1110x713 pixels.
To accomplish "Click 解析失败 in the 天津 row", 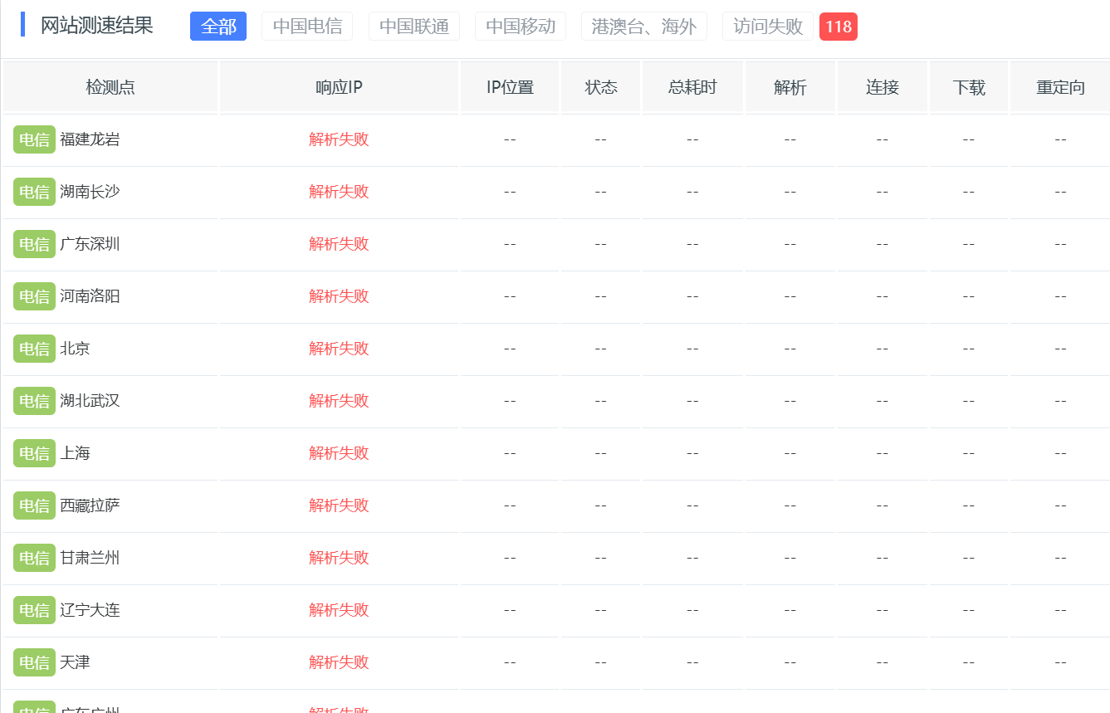I will tap(339, 662).
